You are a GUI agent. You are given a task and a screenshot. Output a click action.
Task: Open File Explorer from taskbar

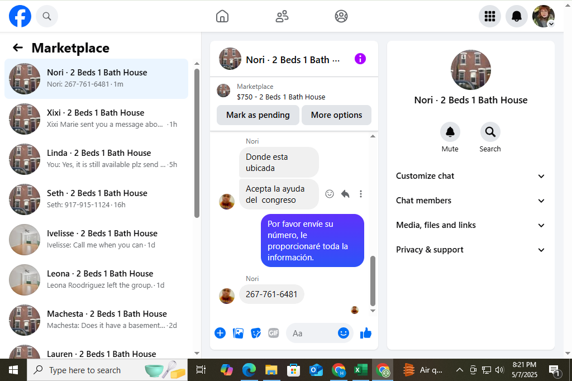(x=271, y=370)
